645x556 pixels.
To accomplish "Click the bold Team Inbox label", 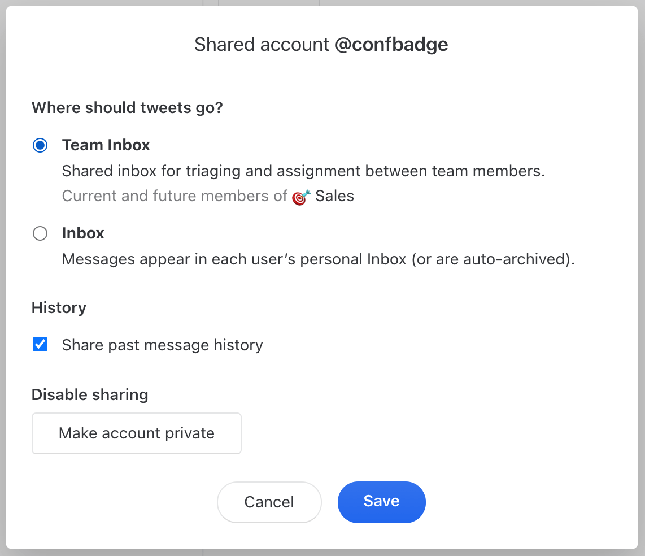I will click(x=106, y=145).
